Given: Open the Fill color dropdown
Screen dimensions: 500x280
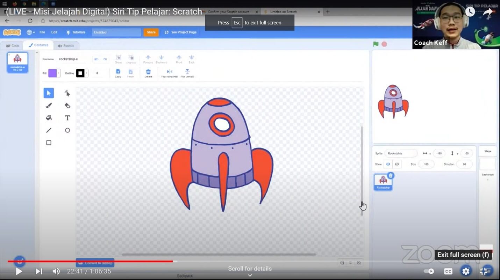Looking at the screenshot, I should pyautogui.click(x=59, y=73).
